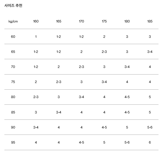Click the 사이즈 추천 heading
164x154 pixels.
point(13,5)
